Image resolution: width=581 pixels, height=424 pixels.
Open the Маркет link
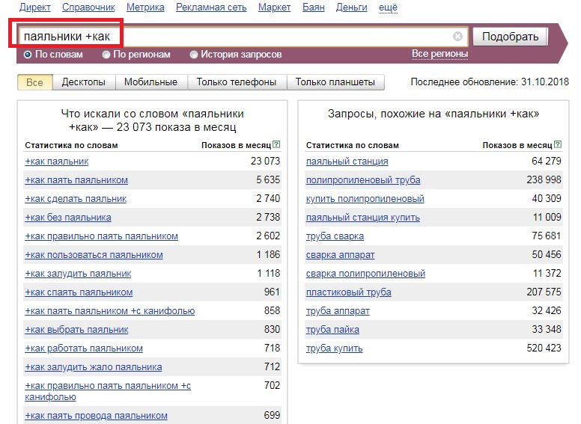(275, 7)
